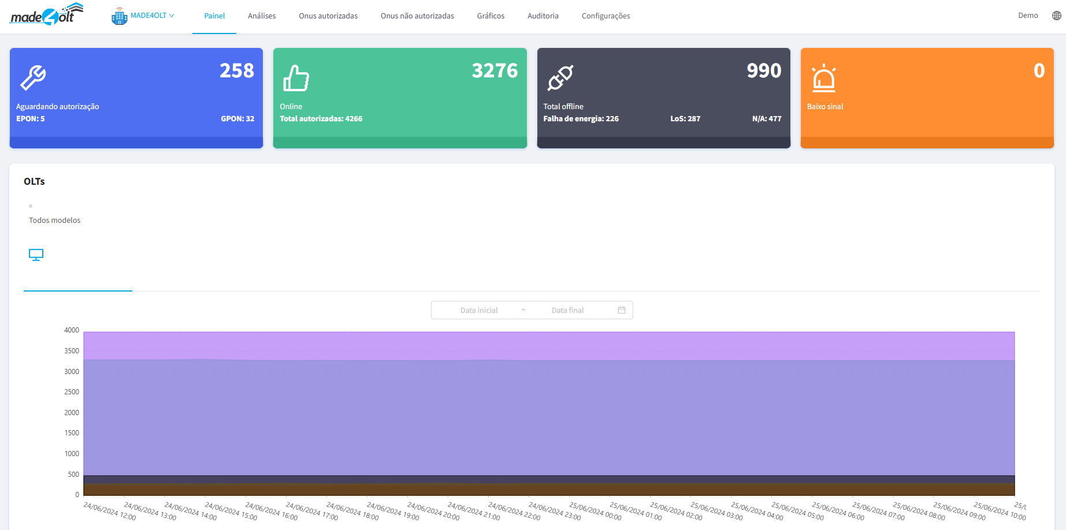Click Falha de energia: 226 text
The width and height of the screenshot is (1066, 530).
pyautogui.click(x=581, y=119)
